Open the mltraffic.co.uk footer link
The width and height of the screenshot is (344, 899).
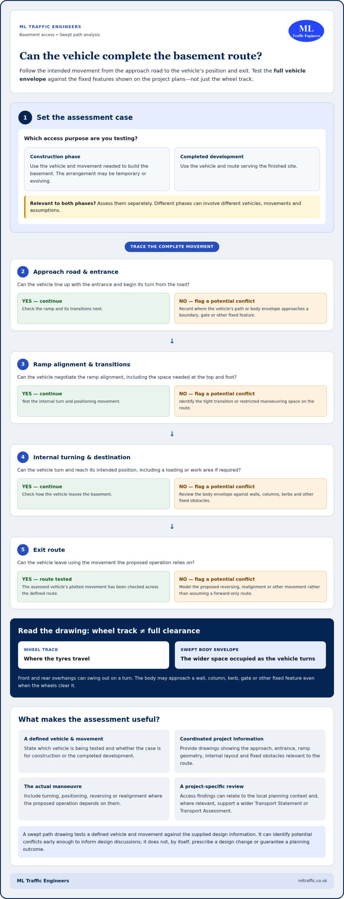tap(312, 880)
